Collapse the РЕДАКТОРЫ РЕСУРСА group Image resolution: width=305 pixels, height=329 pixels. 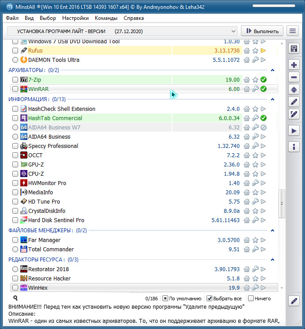click(272, 260)
